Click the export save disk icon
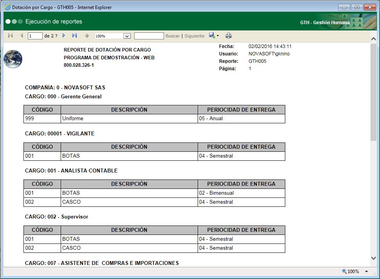 click(x=212, y=36)
